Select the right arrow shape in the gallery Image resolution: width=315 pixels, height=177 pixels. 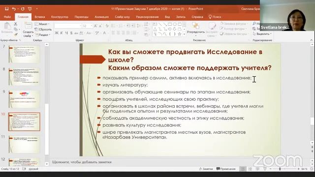(170, 29)
